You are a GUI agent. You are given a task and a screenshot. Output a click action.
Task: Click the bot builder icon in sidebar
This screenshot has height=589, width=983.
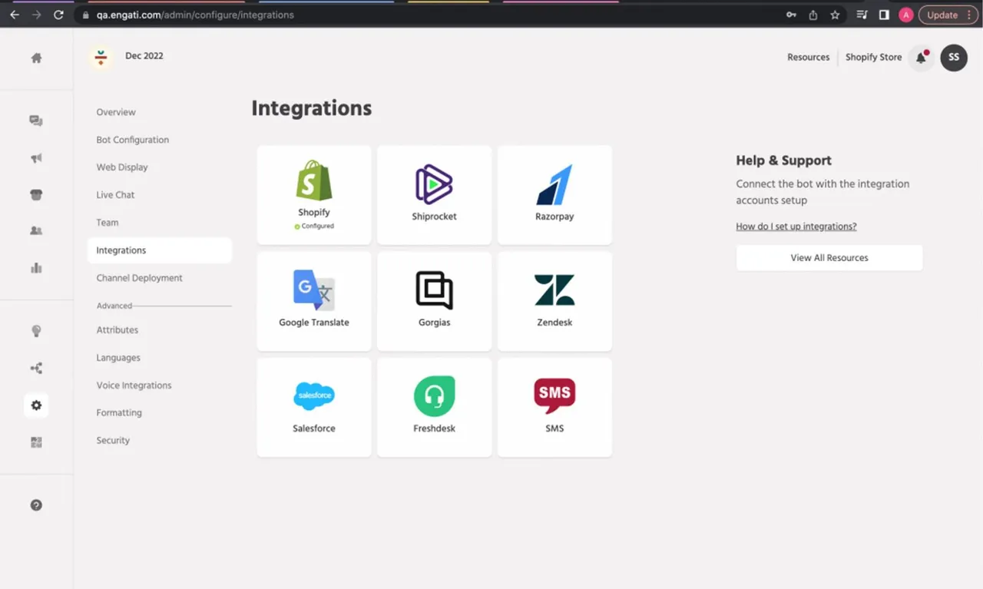[35, 194]
